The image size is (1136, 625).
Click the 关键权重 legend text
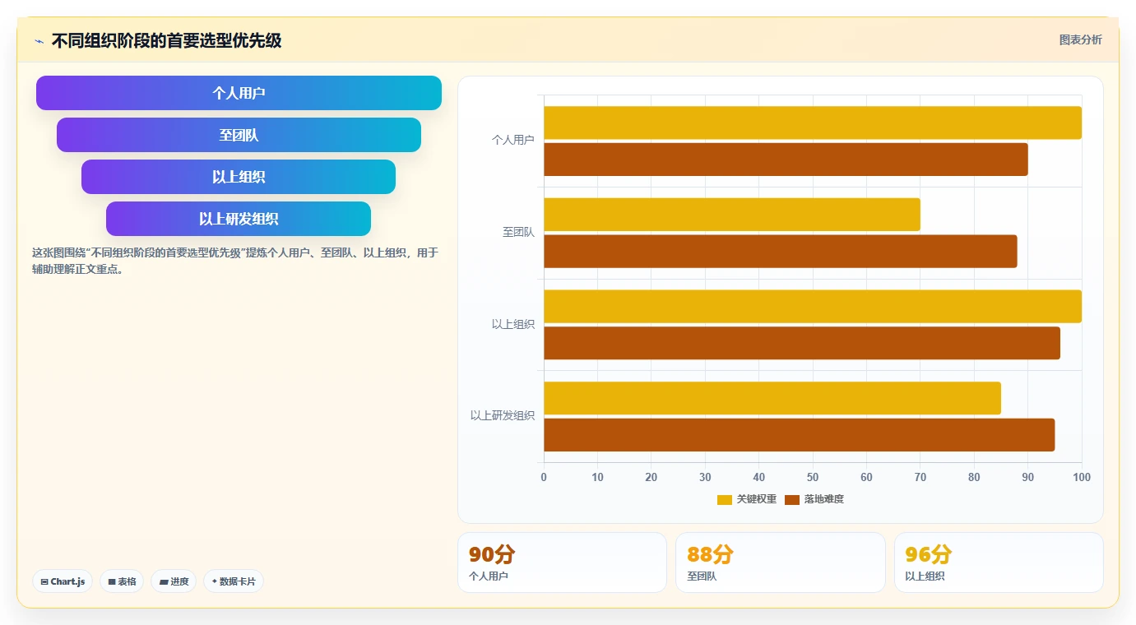click(x=757, y=499)
